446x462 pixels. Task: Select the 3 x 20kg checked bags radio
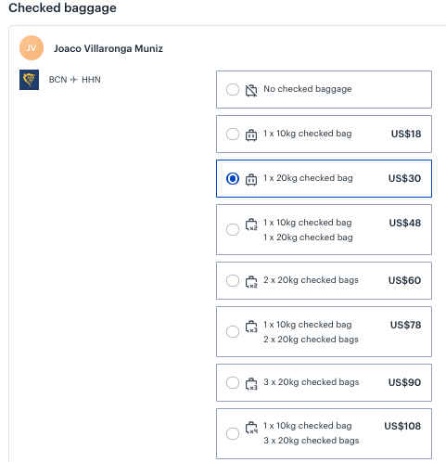point(233,383)
